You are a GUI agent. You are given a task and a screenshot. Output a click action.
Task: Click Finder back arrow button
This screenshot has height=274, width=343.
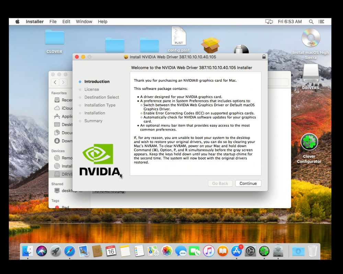pyautogui.click(x=55, y=82)
